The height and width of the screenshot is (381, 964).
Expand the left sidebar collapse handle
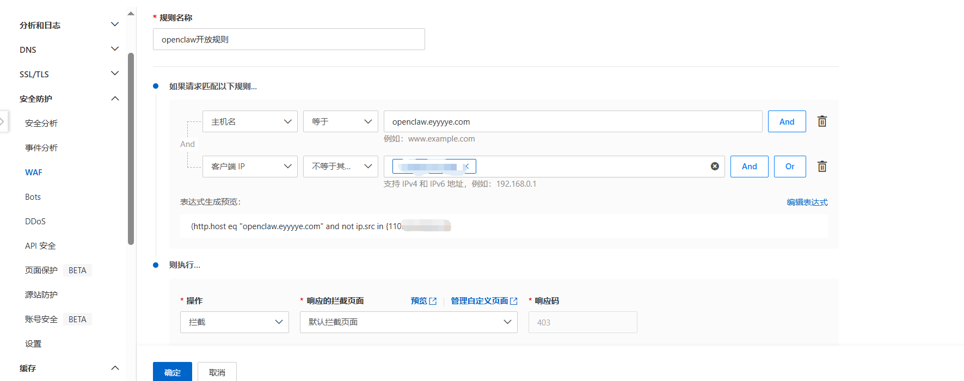tap(3, 121)
